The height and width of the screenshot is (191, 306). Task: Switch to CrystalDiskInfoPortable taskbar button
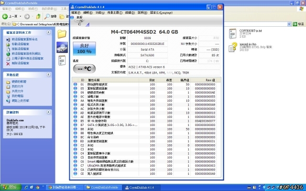pos(103,188)
